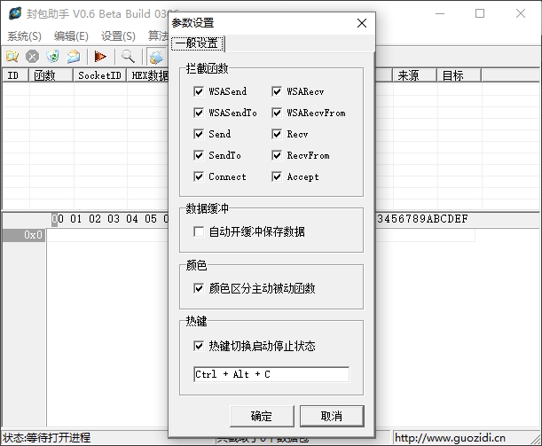The height and width of the screenshot is (446, 542).
Task: Click the ID column header
Action: point(16,75)
